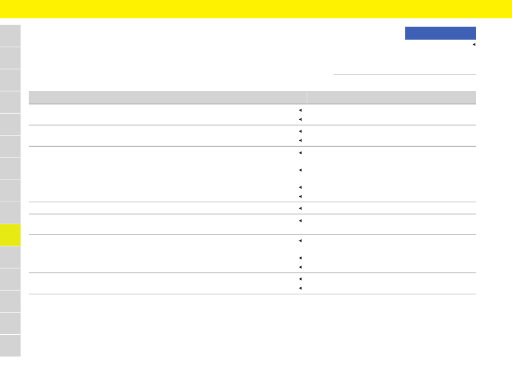Open the topmost gray sidebar tab
Viewport: 512px width, 379px height.
pyautogui.click(x=10, y=36)
